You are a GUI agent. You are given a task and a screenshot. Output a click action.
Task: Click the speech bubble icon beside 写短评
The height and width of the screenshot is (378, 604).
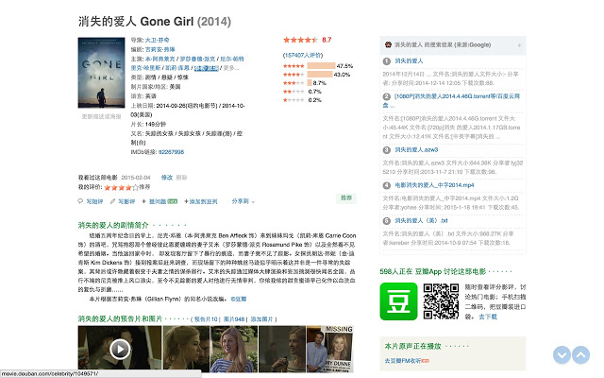pos(80,201)
